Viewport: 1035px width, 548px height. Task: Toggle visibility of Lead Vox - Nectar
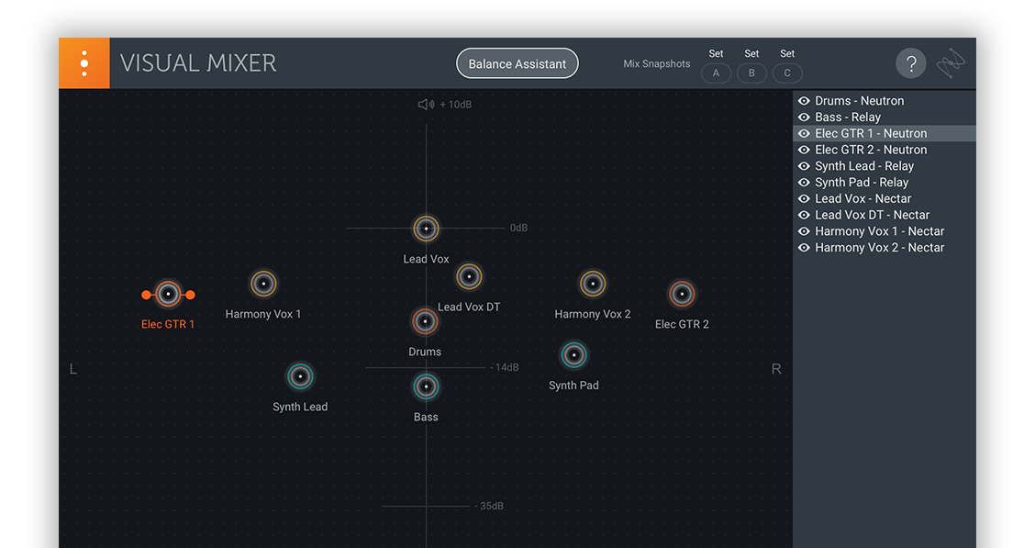click(x=805, y=198)
